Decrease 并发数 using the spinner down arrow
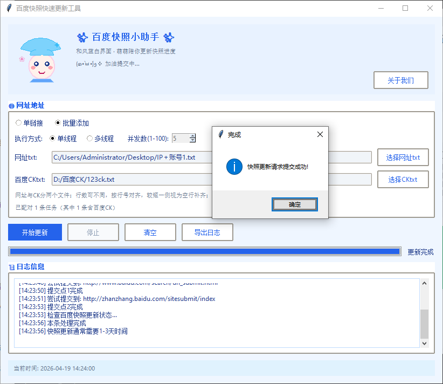 (x=192, y=140)
